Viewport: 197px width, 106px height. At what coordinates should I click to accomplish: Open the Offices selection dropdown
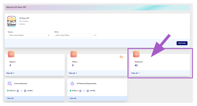(76, 35)
